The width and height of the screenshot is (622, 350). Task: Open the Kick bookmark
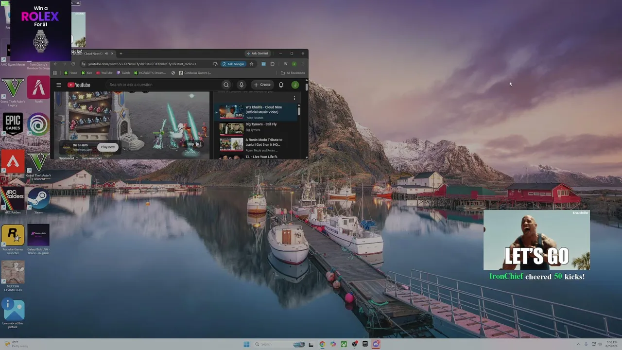[x=86, y=73]
